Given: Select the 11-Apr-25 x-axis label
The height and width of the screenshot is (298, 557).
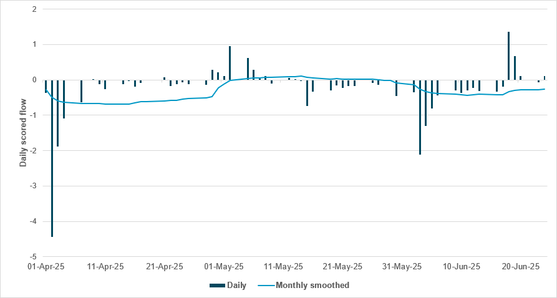Looking at the screenshot, I should (105, 267).
